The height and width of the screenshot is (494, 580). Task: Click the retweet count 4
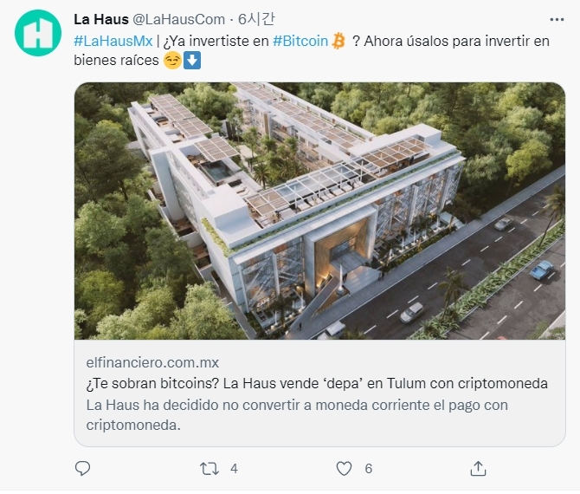pyautogui.click(x=234, y=469)
